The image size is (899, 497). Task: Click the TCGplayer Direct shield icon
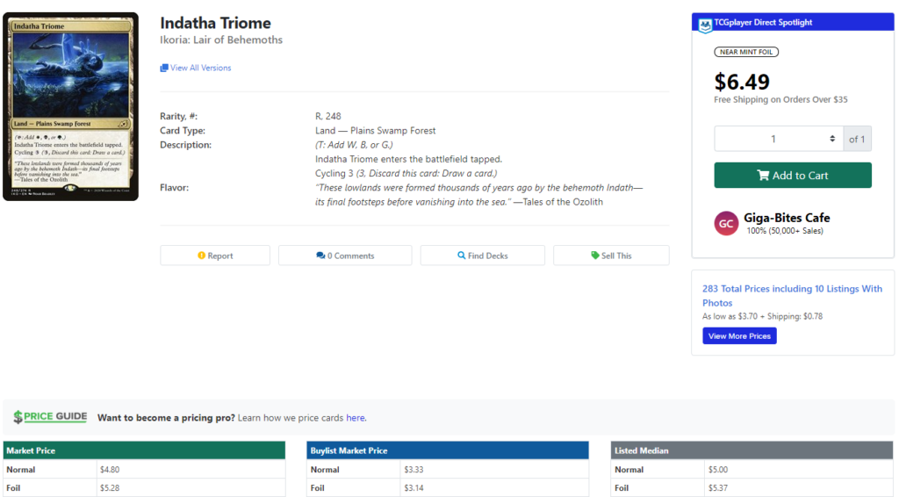pyautogui.click(x=705, y=25)
